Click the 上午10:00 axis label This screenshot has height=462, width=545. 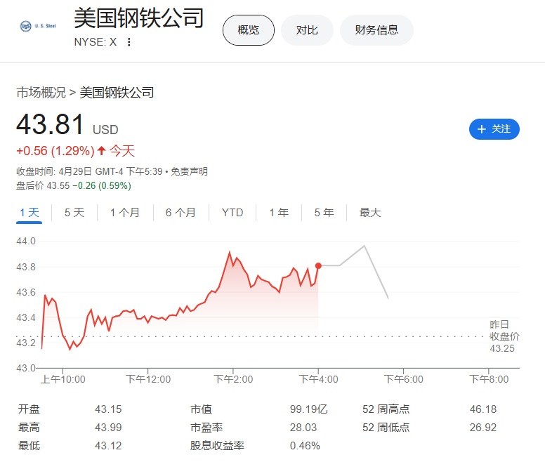point(63,379)
